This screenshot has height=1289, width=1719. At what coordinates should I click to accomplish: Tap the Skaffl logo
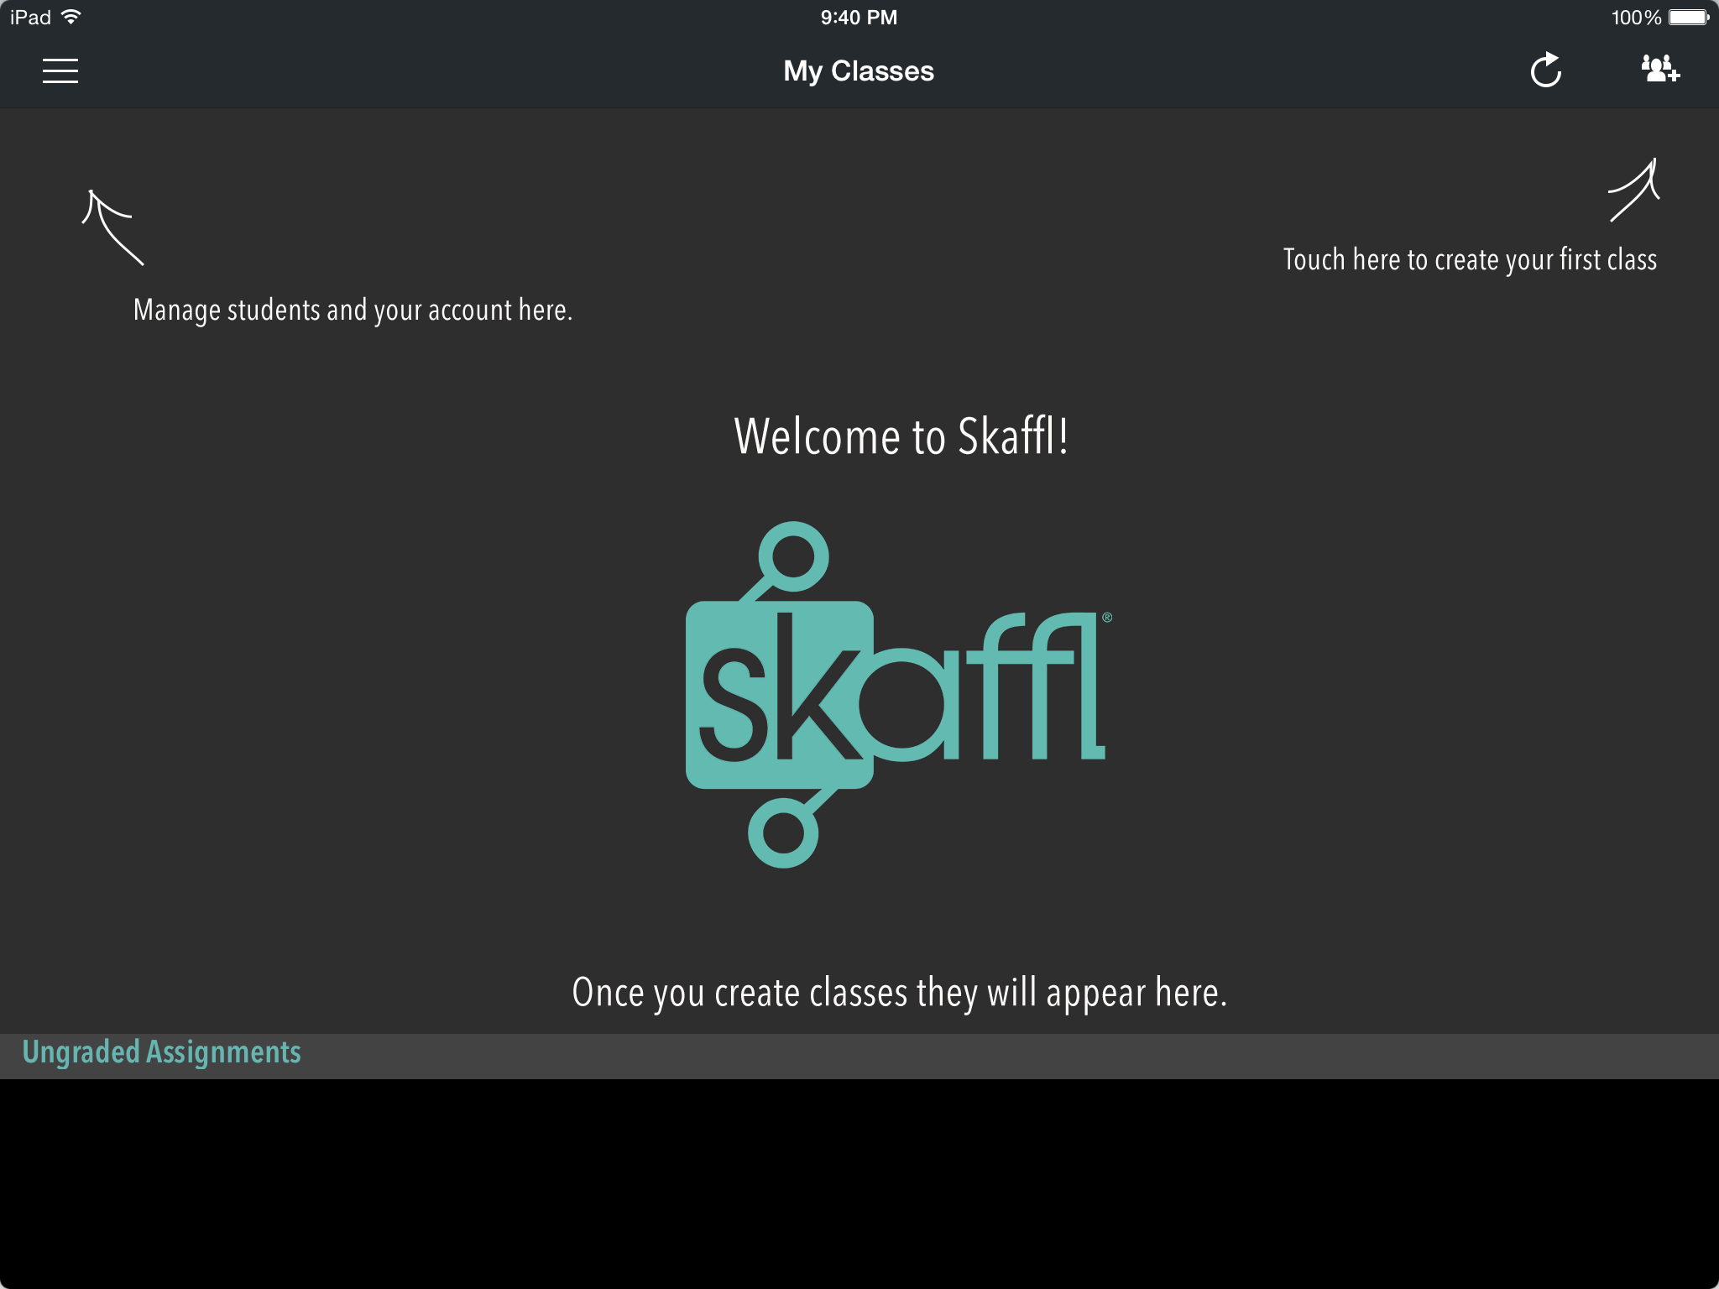point(898,695)
